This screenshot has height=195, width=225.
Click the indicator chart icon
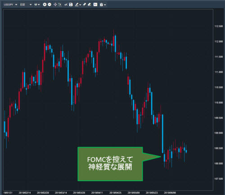95,4
